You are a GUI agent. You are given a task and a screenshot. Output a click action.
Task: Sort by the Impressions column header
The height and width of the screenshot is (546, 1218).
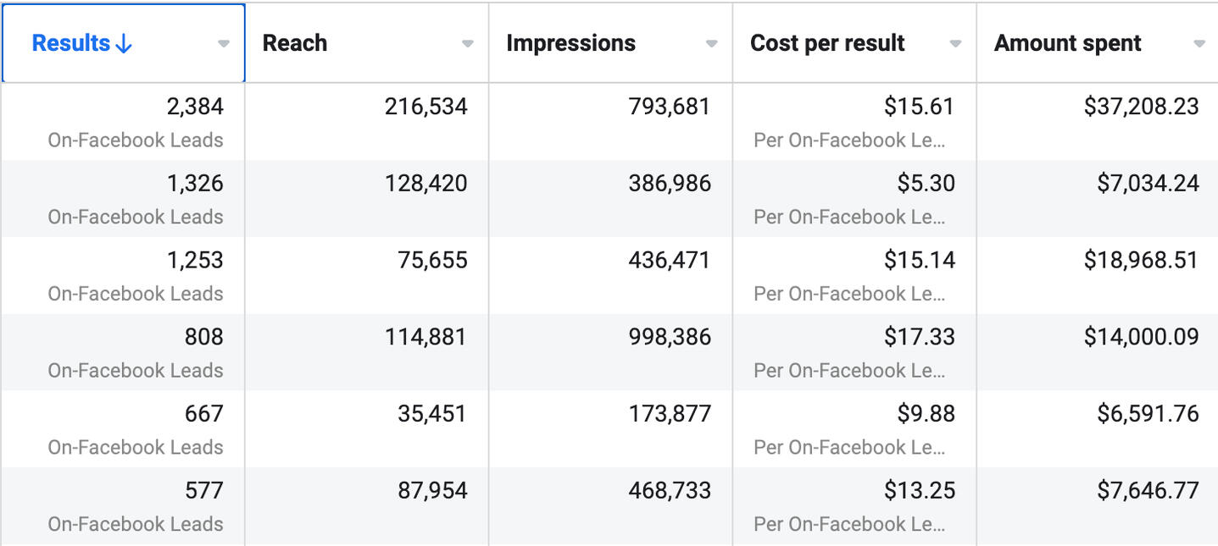(570, 44)
